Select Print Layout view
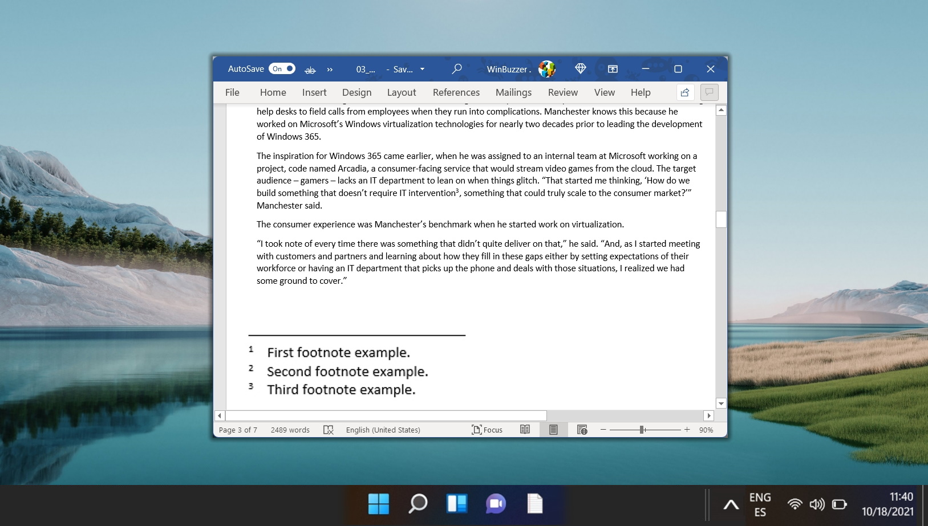 pyautogui.click(x=553, y=430)
